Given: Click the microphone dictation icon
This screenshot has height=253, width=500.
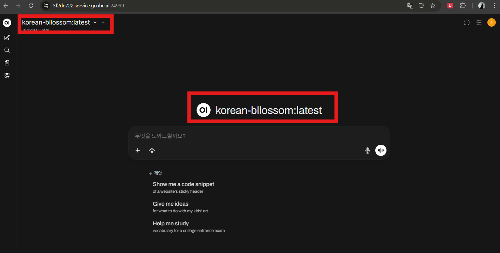Looking at the screenshot, I should tap(367, 151).
